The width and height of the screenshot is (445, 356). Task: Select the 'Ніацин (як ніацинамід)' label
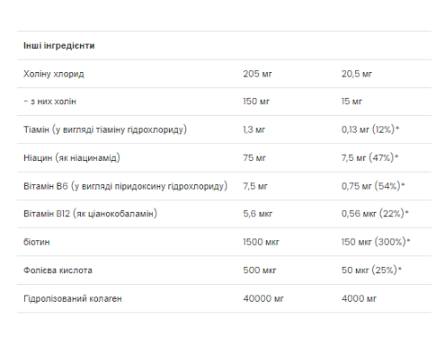click(x=72, y=158)
